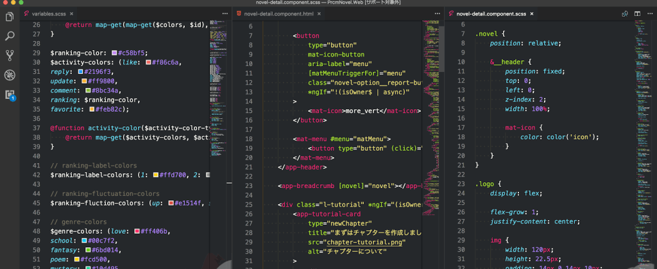Open more actions menu of variables.scss group
657x269 pixels.
point(225,14)
